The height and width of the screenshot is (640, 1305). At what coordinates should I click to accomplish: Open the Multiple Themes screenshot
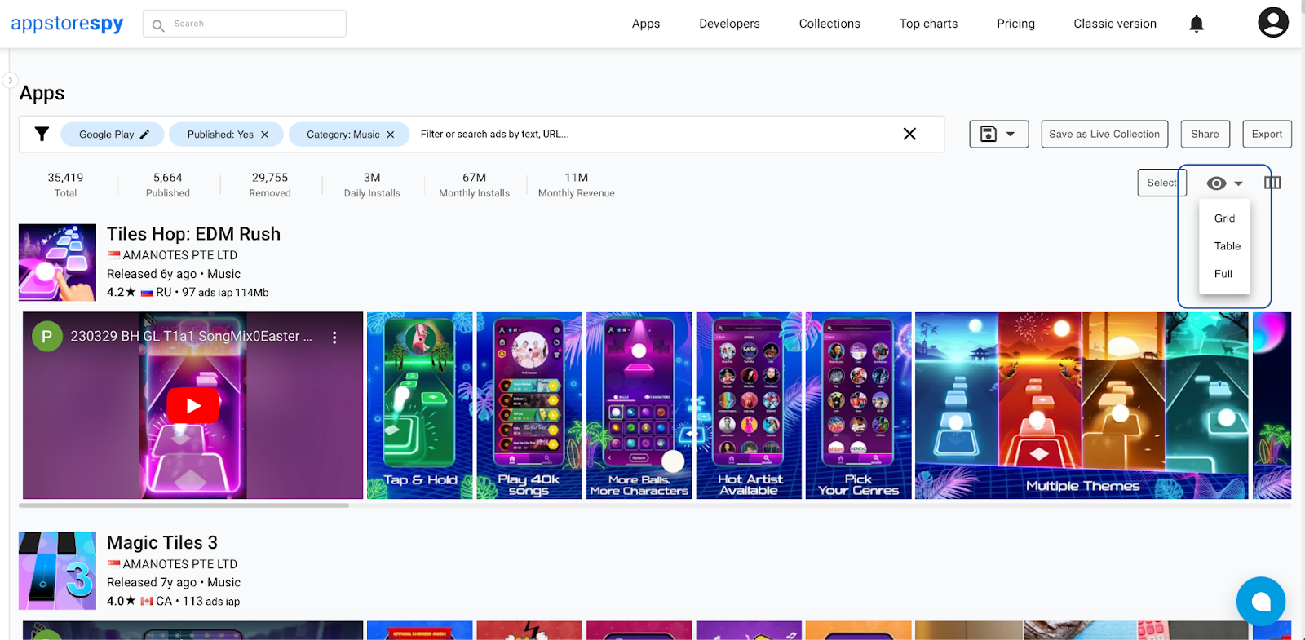(1082, 405)
